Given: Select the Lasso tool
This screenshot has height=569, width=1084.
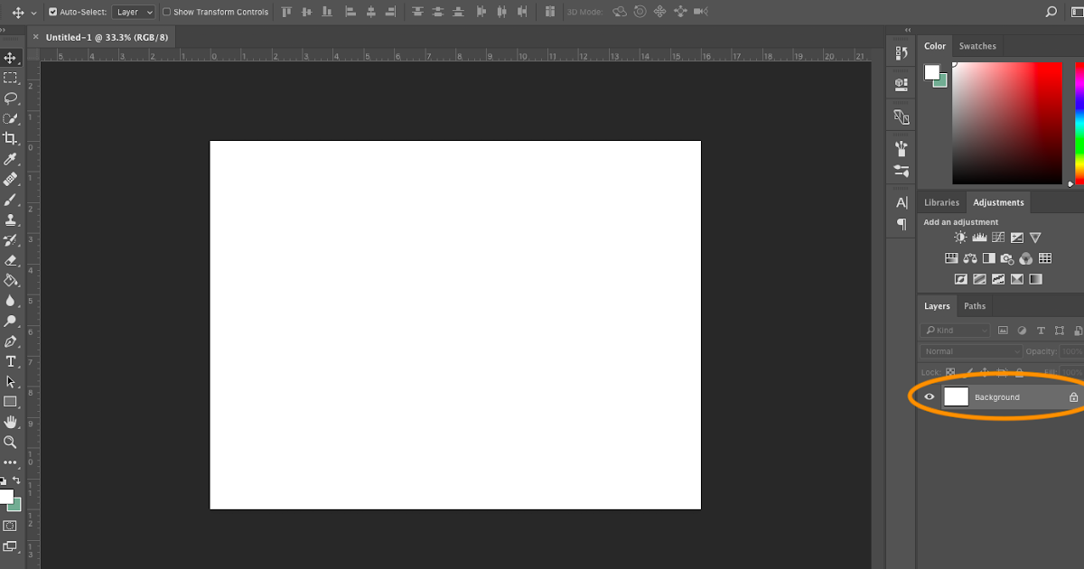Looking at the screenshot, I should (x=11, y=99).
